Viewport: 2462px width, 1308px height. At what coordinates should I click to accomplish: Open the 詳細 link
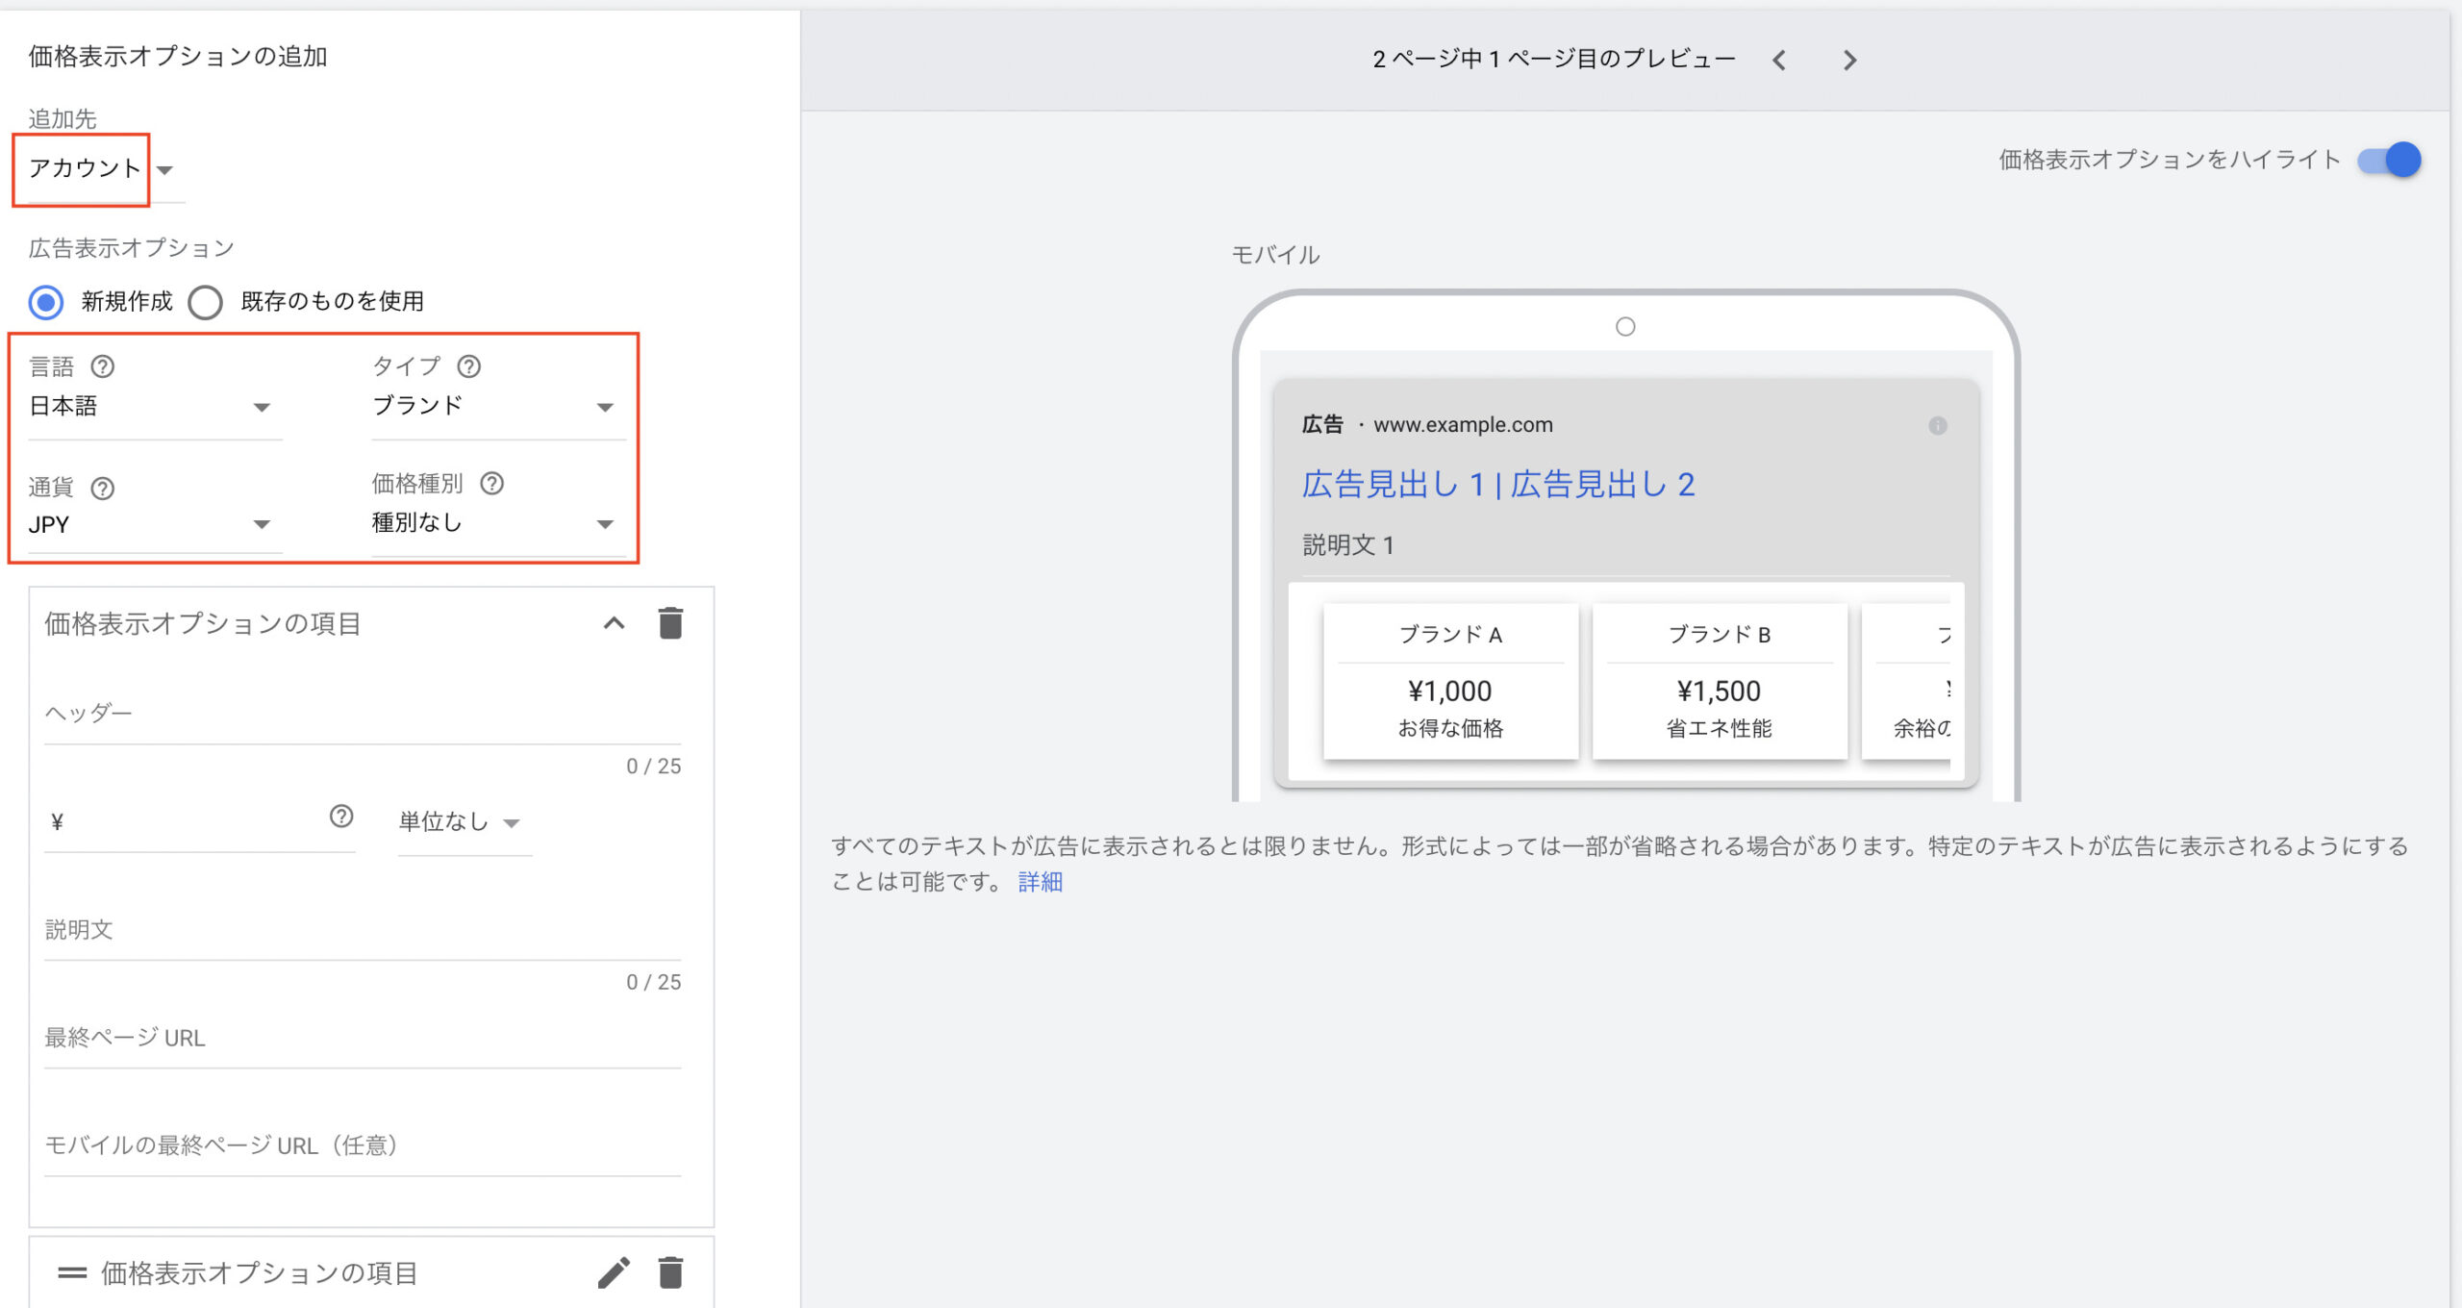coord(1040,882)
